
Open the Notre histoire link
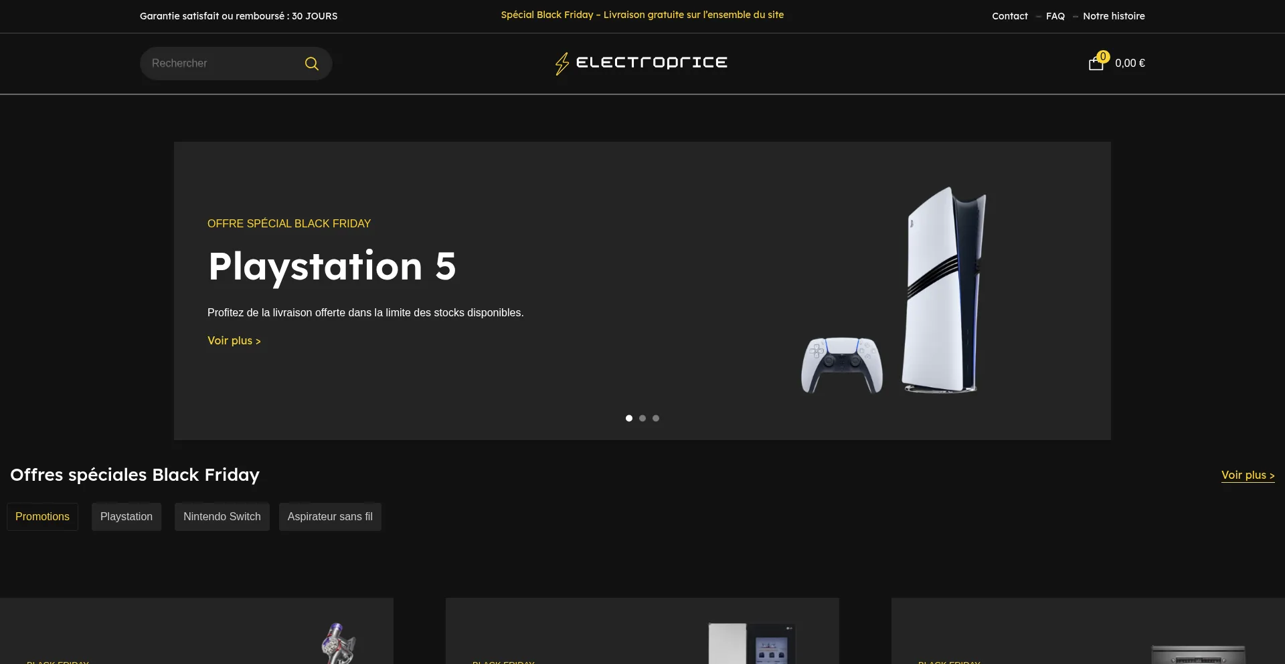[x=1114, y=16]
